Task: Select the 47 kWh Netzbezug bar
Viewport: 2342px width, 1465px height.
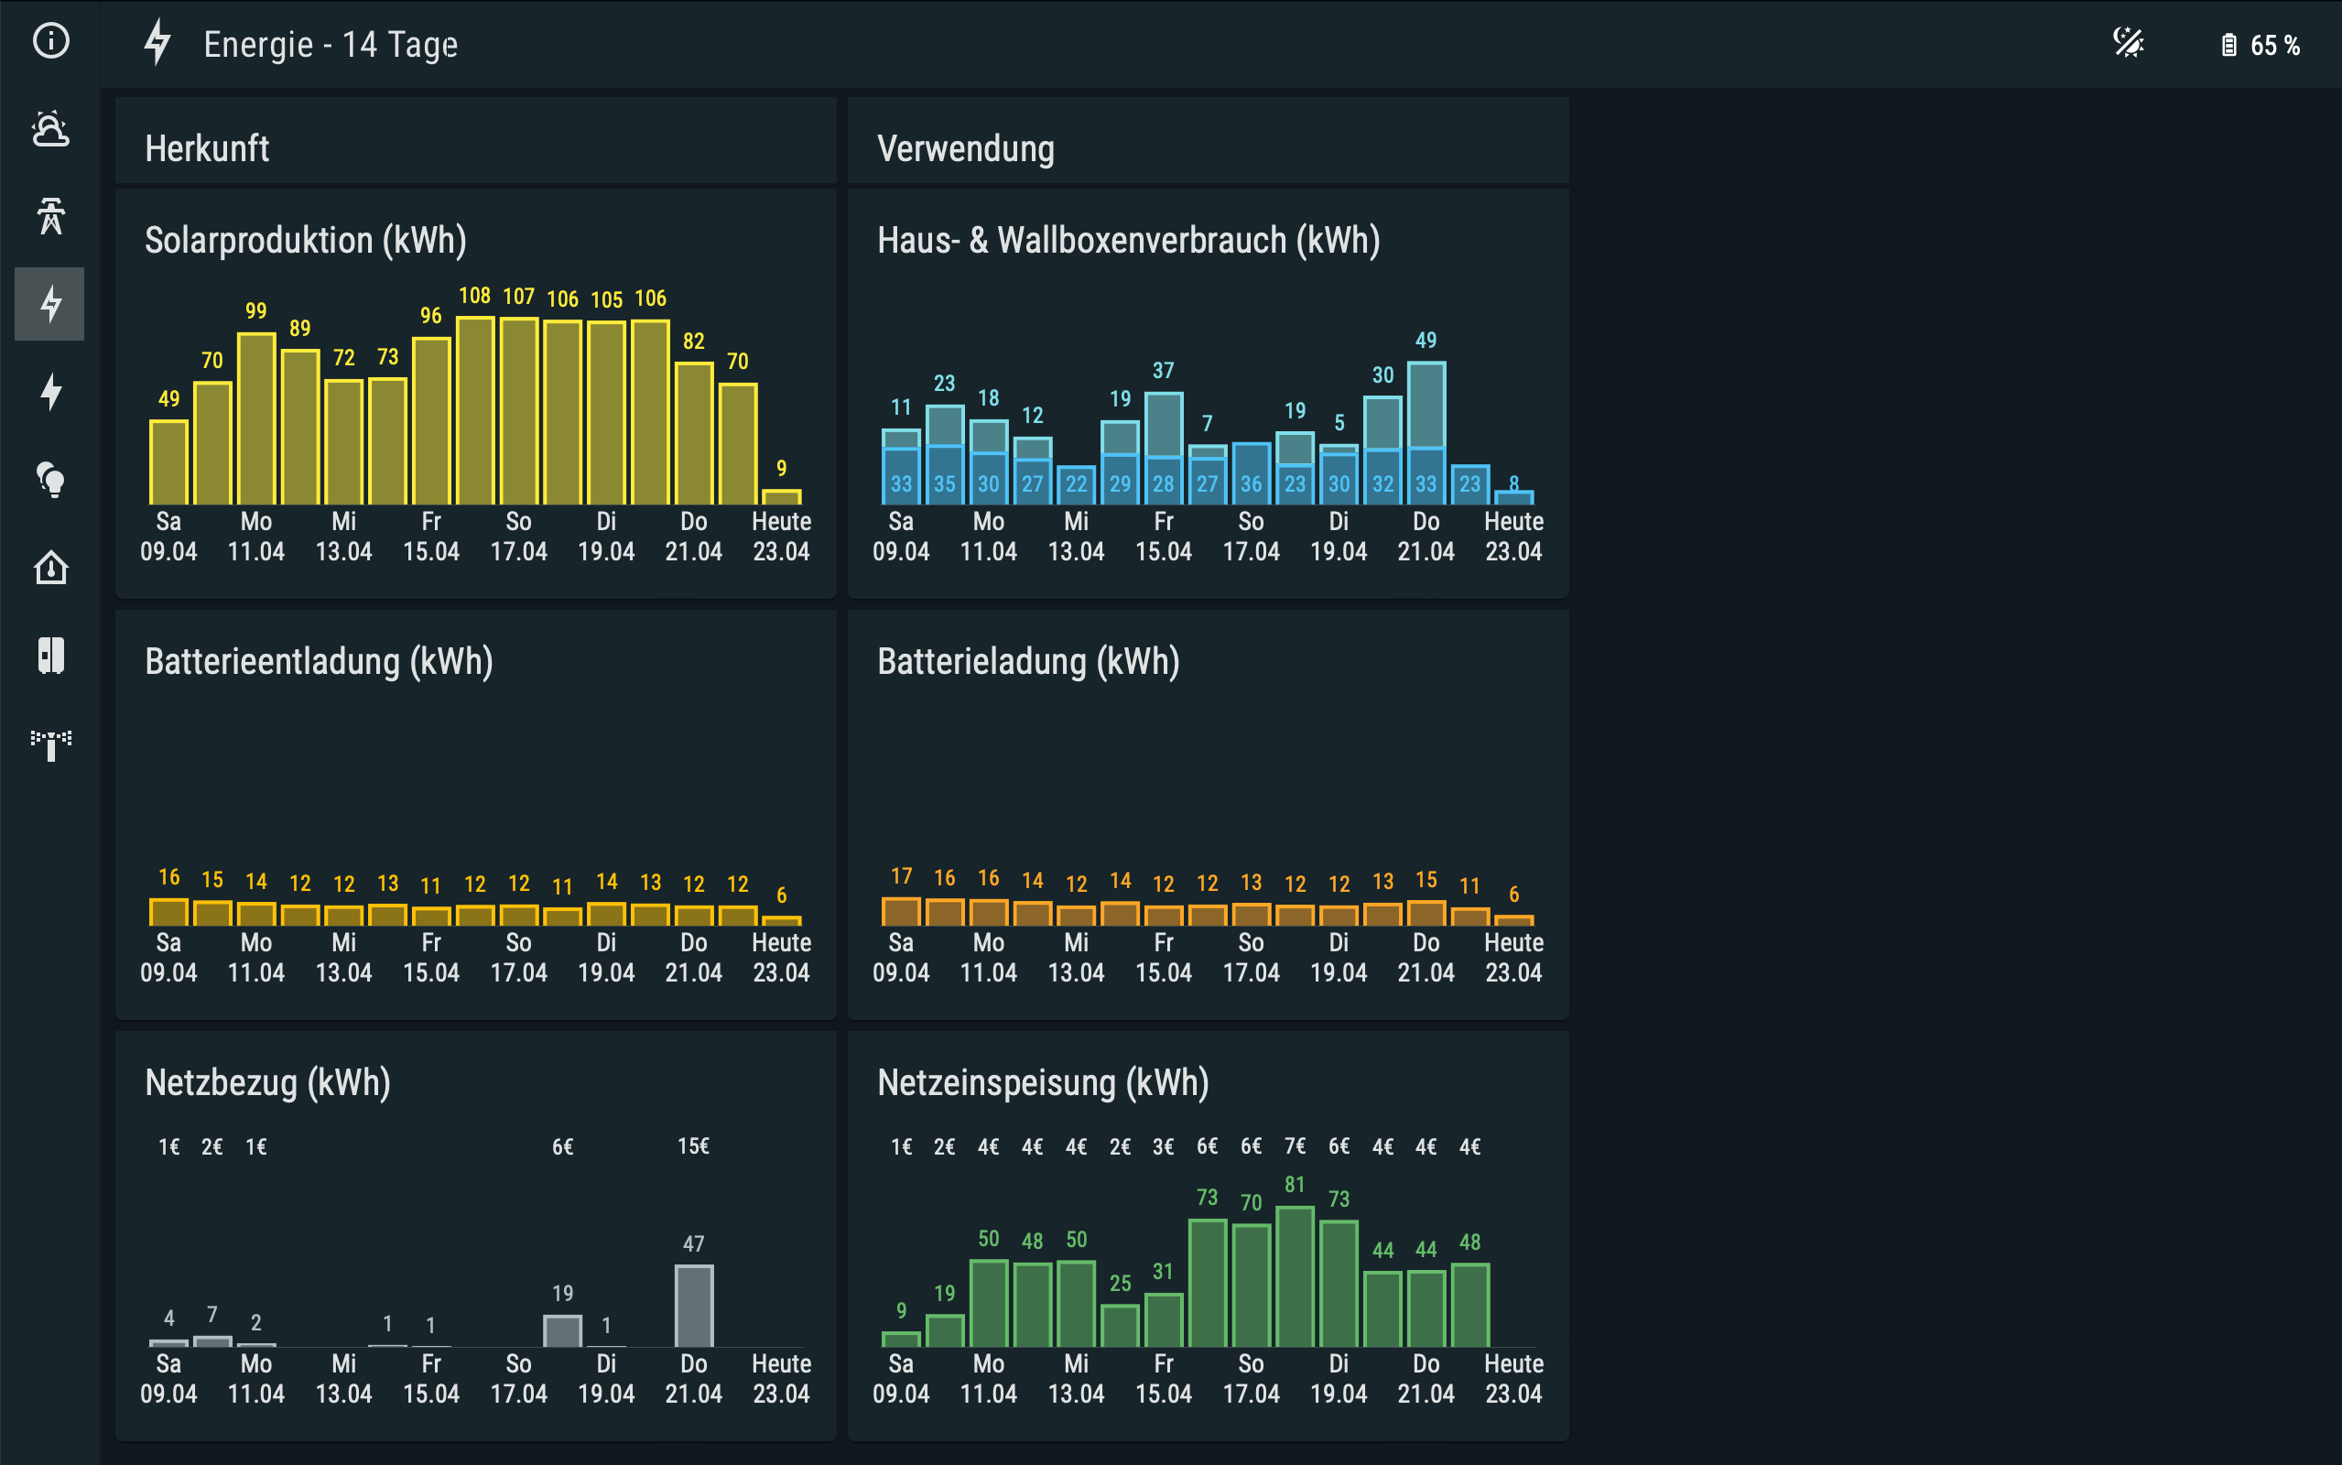Action: point(693,1306)
